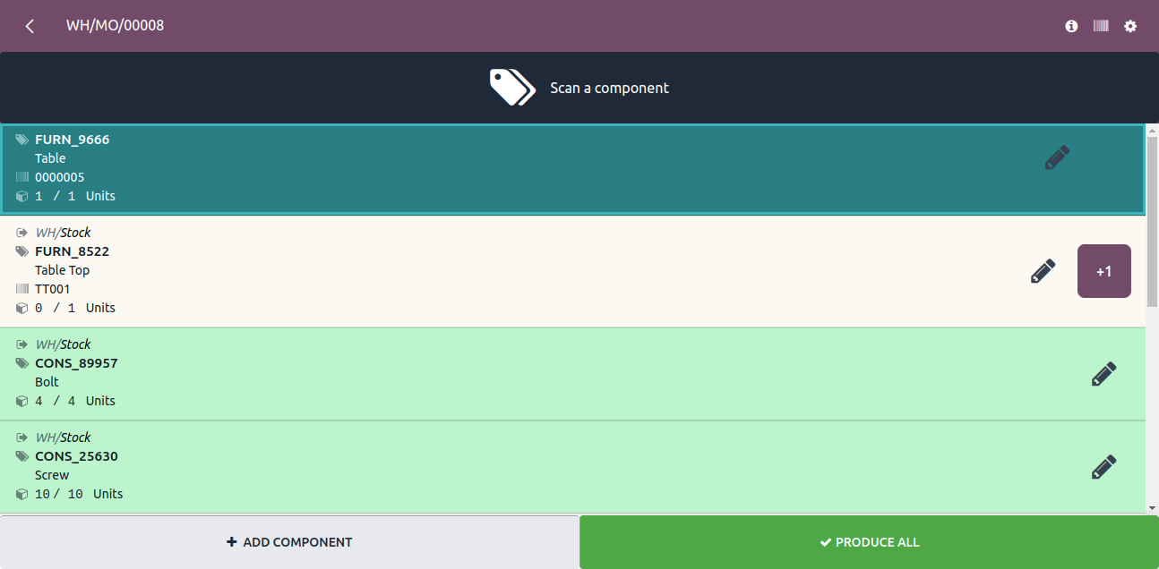The height and width of the screenshot is (569, 1159).
Task: Click the WH/MO/00008 title
Action: coord(115,26)
